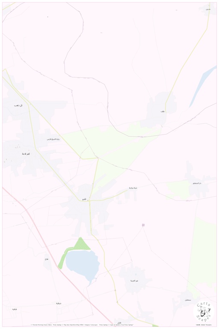This screenshot has width=219, height=329.
Task: Select the تلدو town label
Action: click(83, 199)
